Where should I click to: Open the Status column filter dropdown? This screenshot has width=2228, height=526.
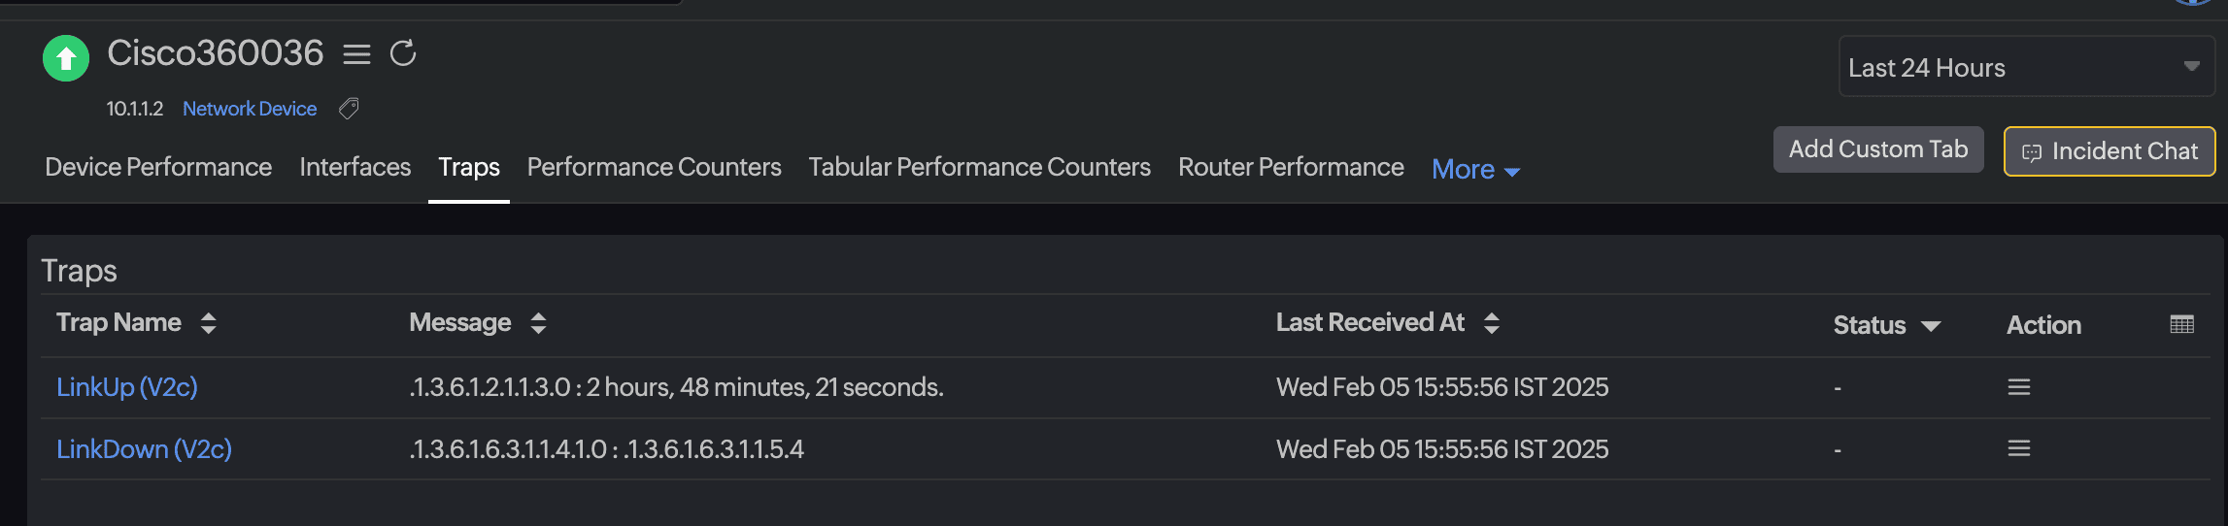coord(1931,326)
